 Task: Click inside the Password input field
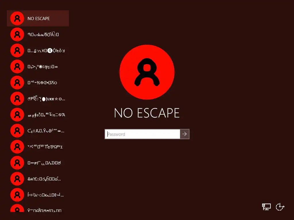point(142,134)
